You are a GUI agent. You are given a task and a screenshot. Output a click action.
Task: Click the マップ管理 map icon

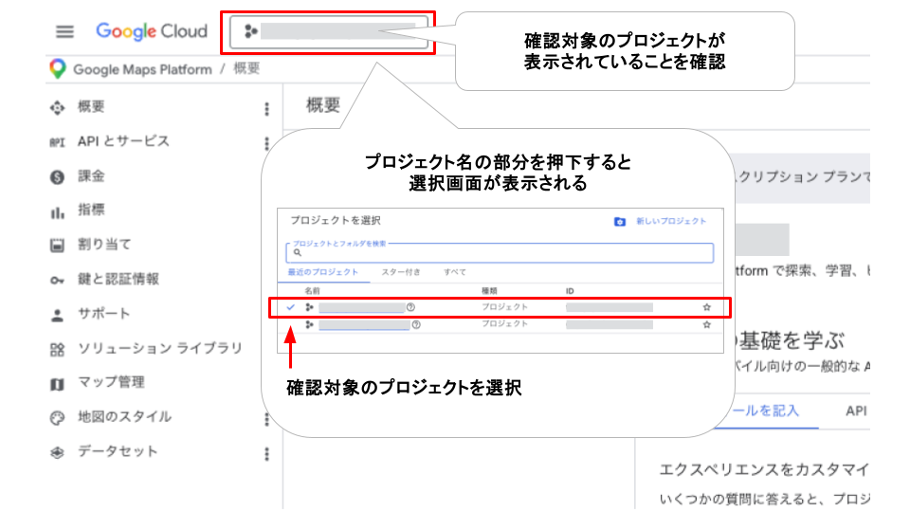[57, 384]
